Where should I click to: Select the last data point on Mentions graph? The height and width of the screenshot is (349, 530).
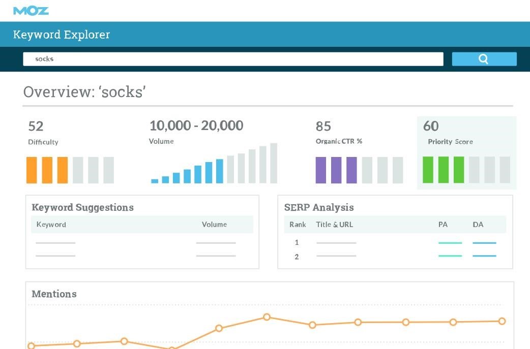pos(502,321)
